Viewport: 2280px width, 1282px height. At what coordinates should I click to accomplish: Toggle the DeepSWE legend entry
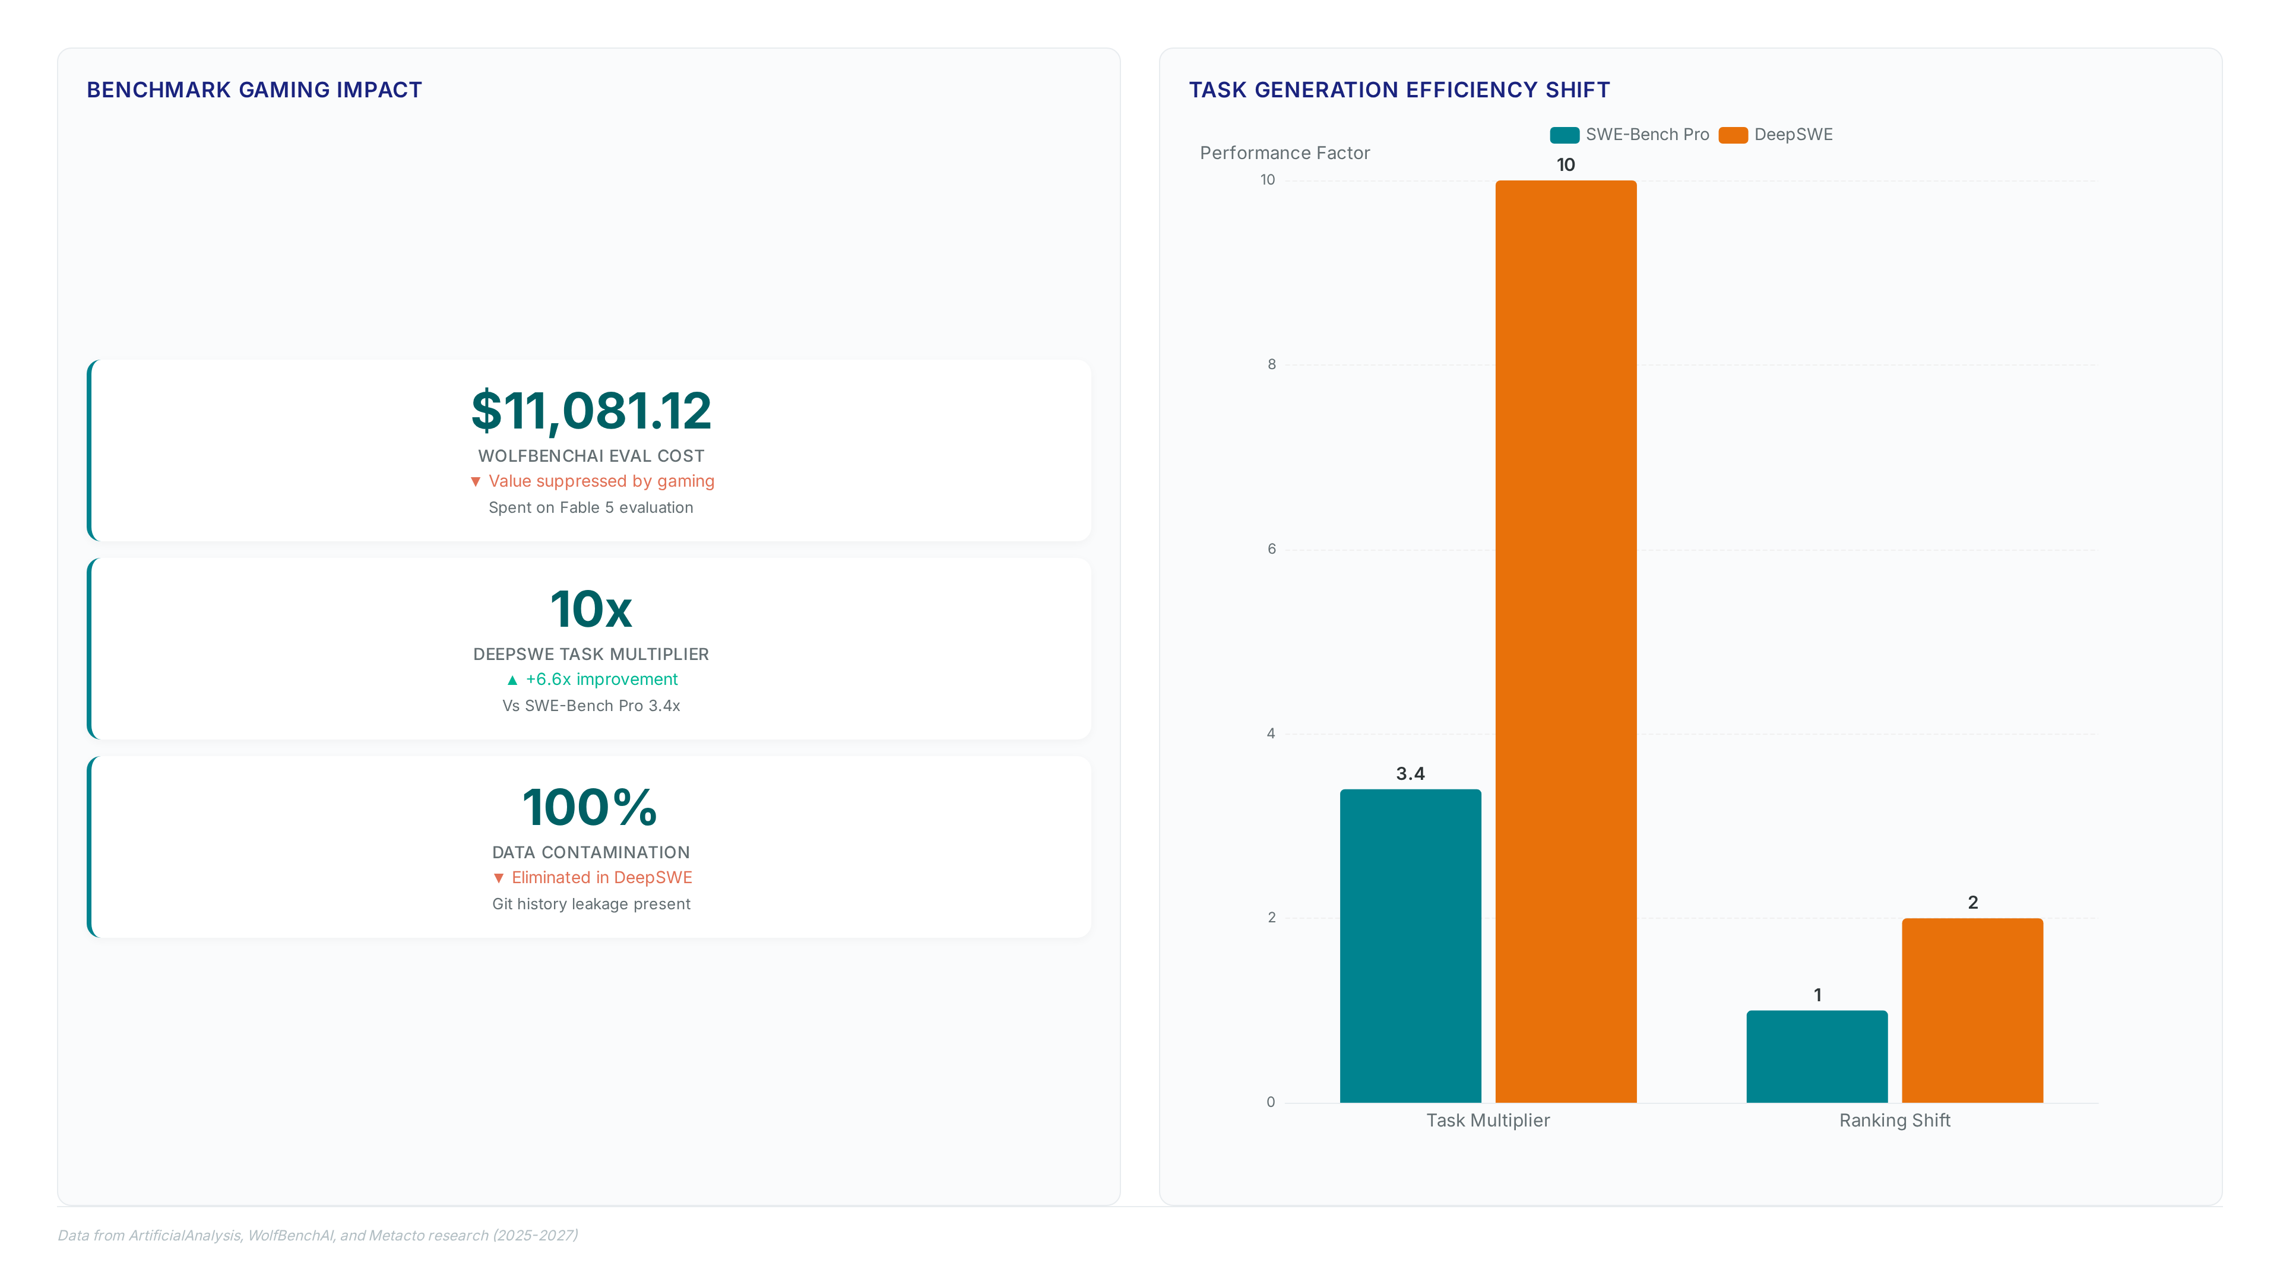[1775, 135]
